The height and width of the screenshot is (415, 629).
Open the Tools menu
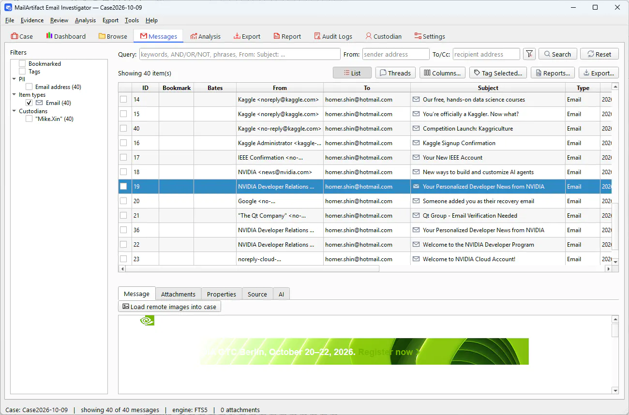tap(132, 20)
